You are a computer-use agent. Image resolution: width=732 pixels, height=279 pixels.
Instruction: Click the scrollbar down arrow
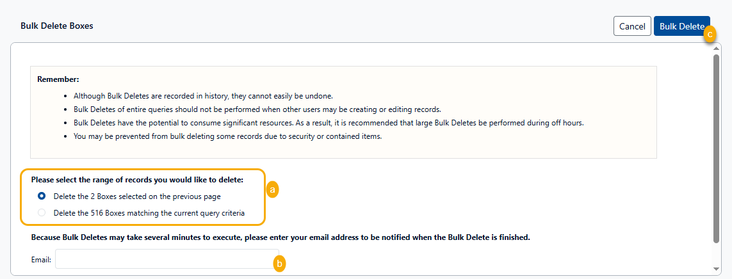(x=717, y=269)
